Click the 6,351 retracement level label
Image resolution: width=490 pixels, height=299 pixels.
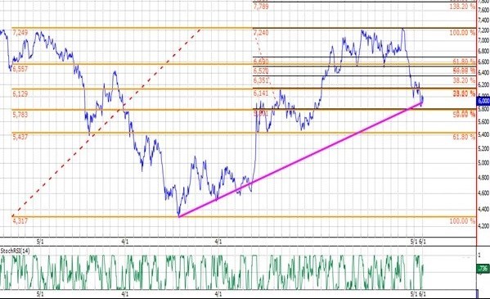click(261, 80)
